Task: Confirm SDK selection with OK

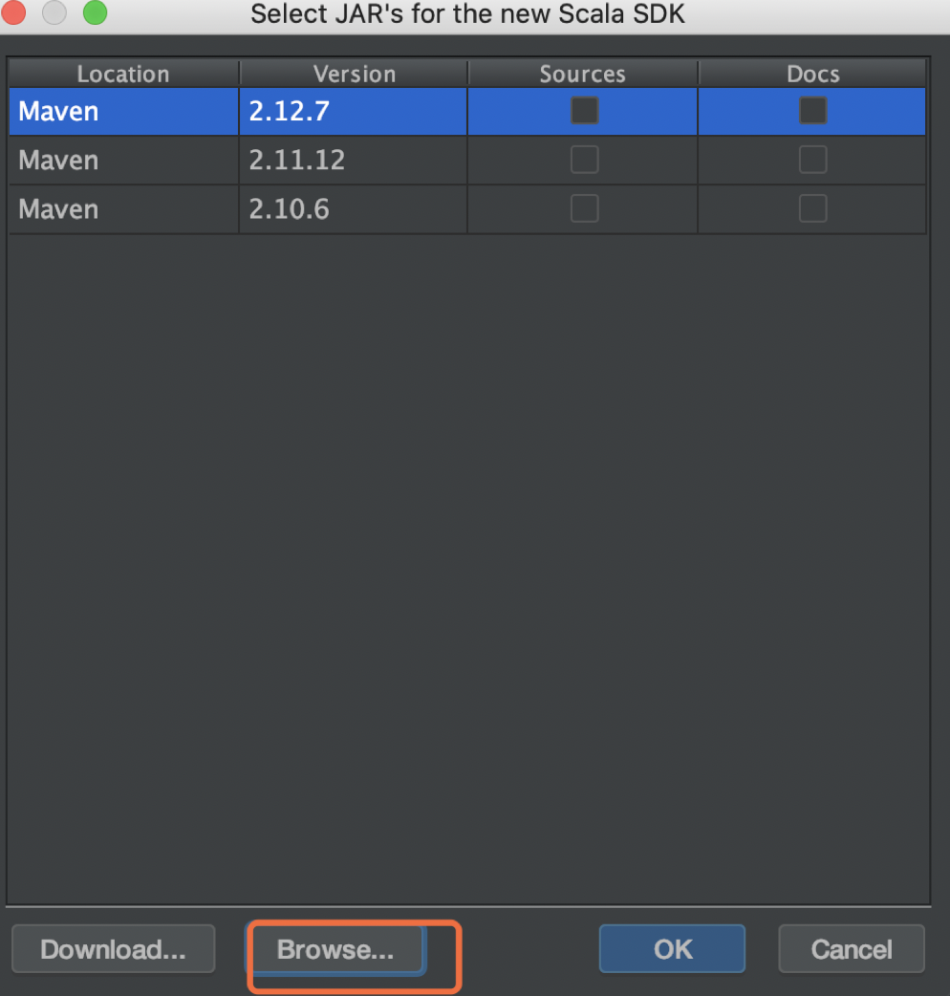Action: (672, 949)
